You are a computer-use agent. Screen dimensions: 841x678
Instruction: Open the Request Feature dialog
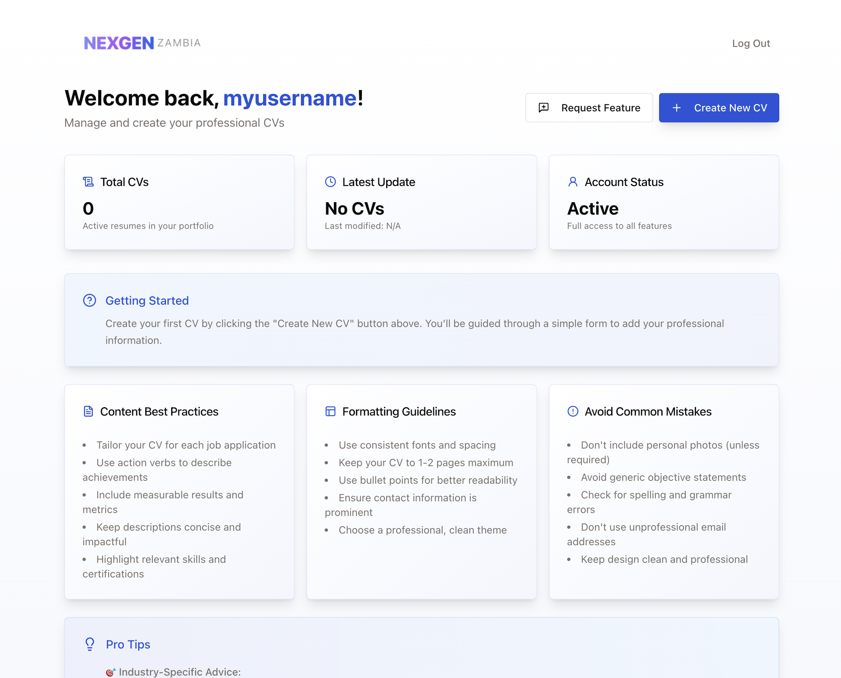(589, 108)
